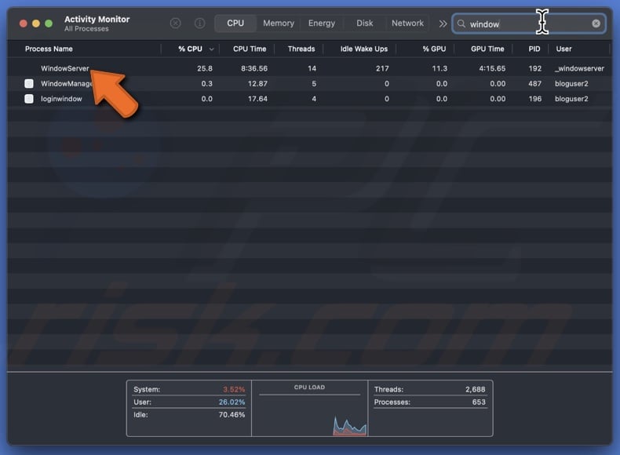Click the CPU LOAD graph
This screenshot has width=620, height=455.
pyautogui.click(x=309, y=409)
